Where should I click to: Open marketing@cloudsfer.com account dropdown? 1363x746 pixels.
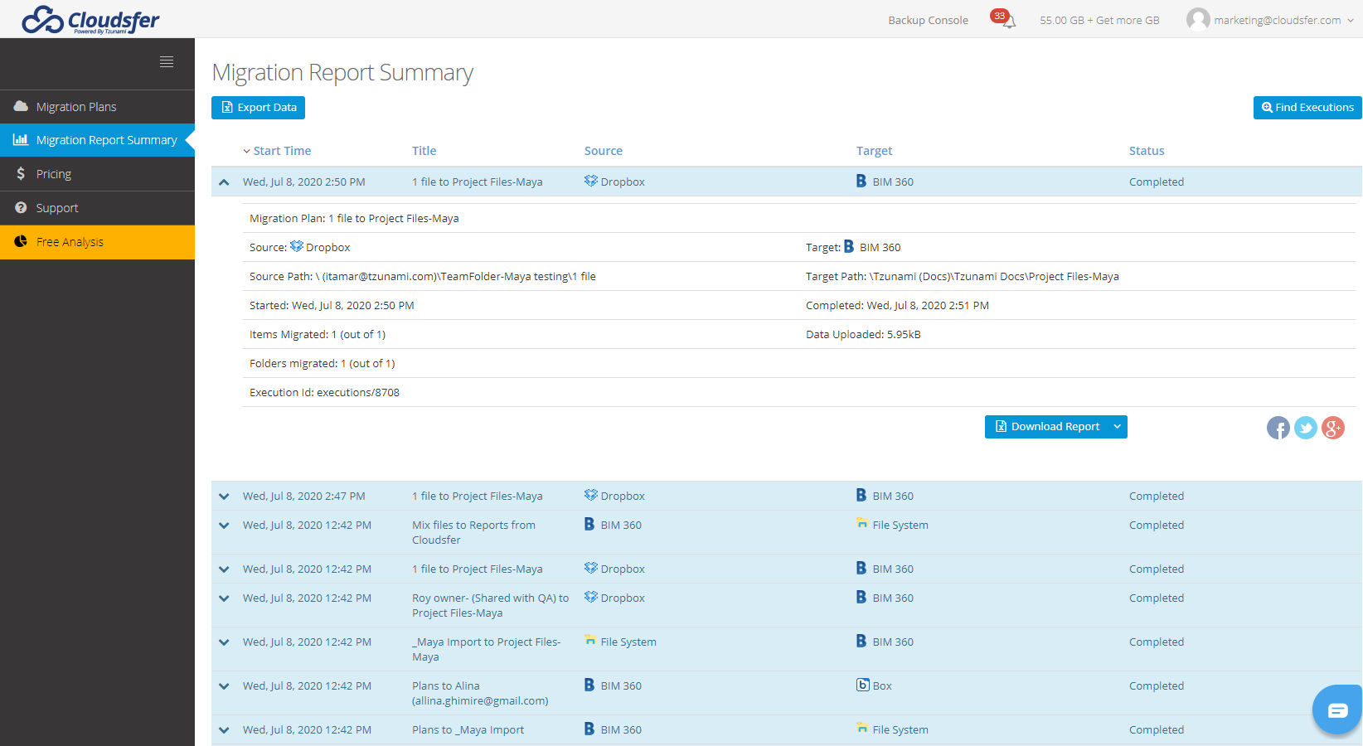1278,21
